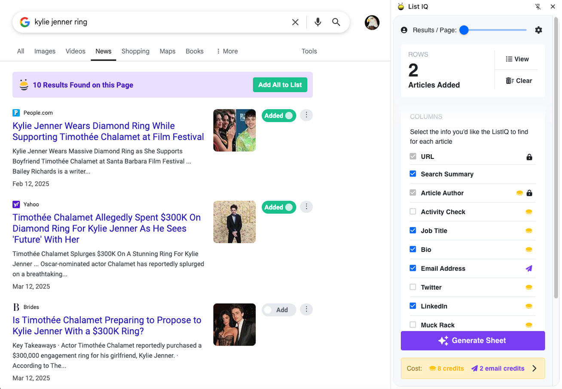The height and width of the screenshot is (389, 562).
Task: Click the lock icon on the URL row
Action: click(529, 157)
